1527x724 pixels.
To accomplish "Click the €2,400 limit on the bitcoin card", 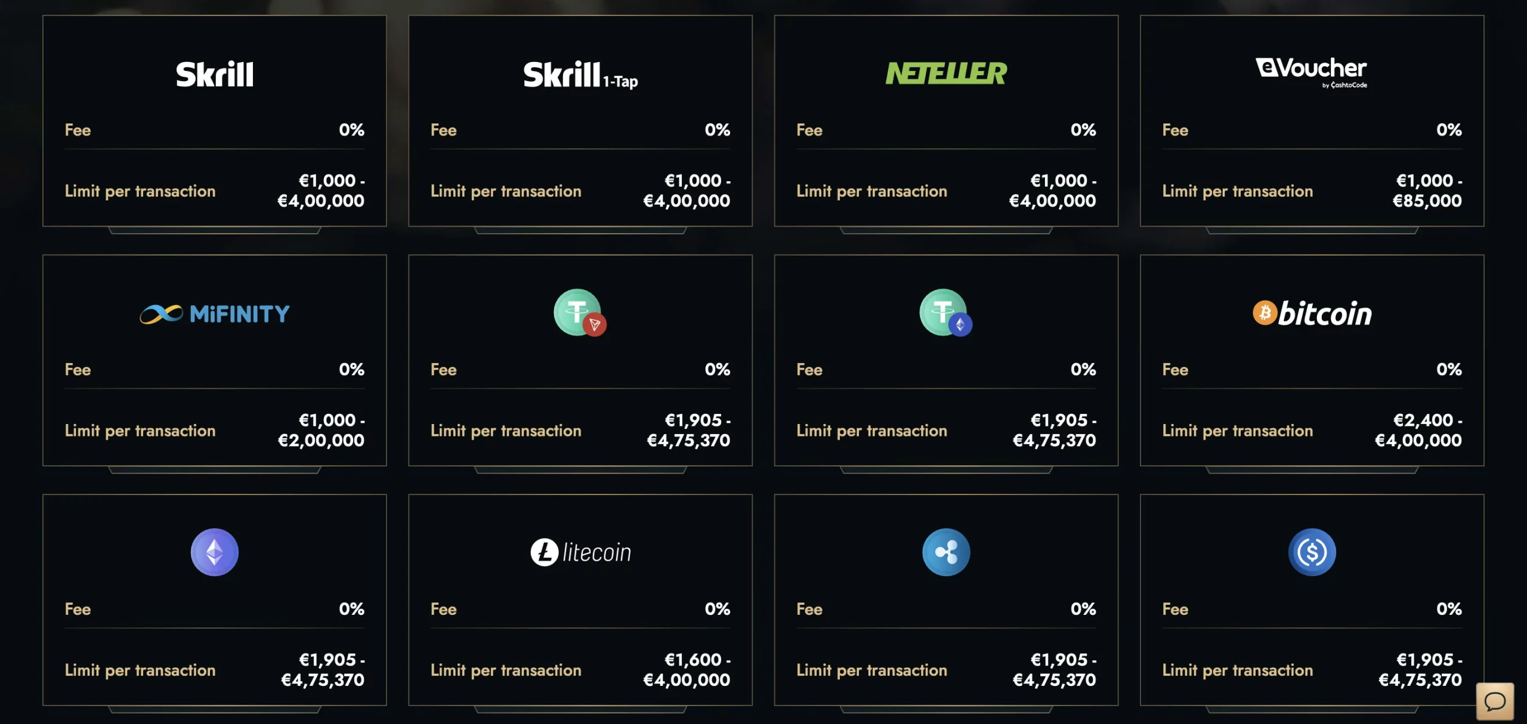I will tap(1423, 420).
